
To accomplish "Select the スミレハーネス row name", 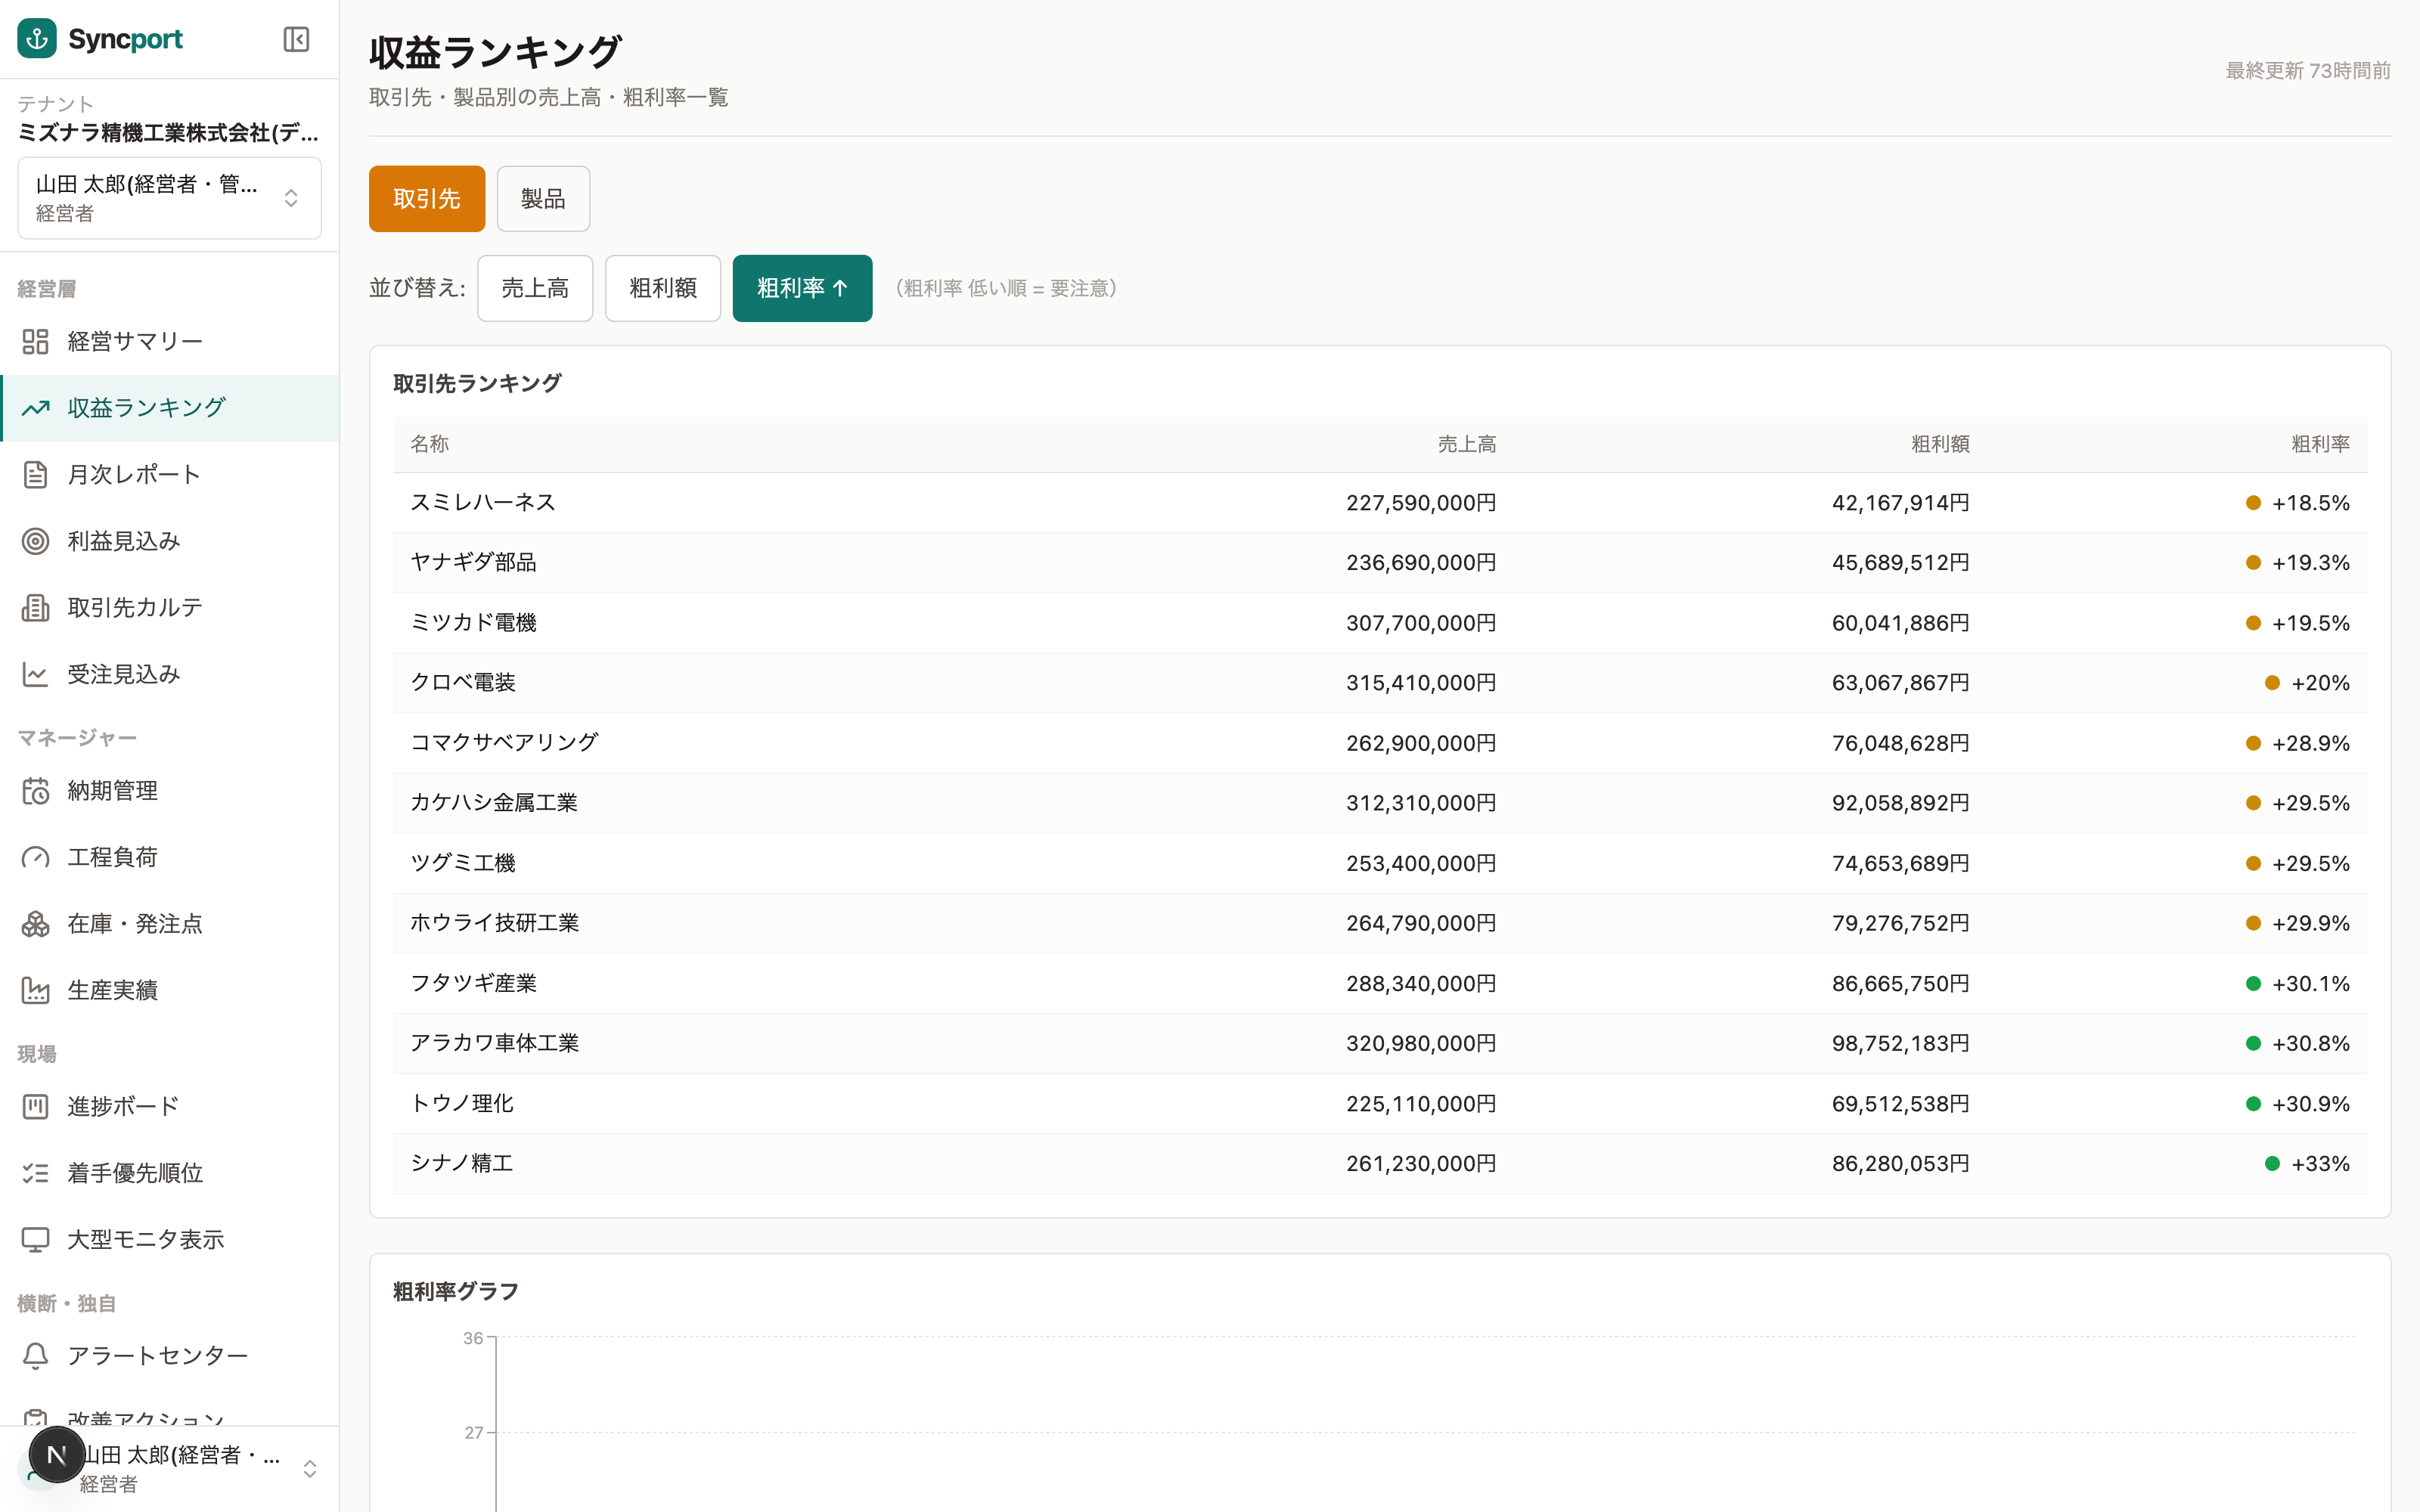I will click(x=483, y=503).
